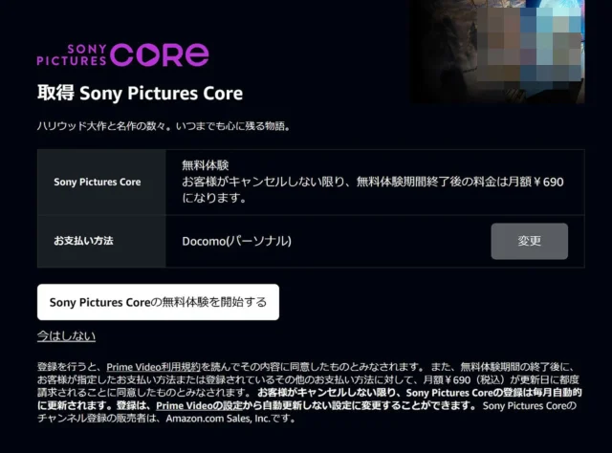This screenshot has width=612, height=453.
Task: Click the blurred movie artwork thumbnail
Action: pos(496,52)
